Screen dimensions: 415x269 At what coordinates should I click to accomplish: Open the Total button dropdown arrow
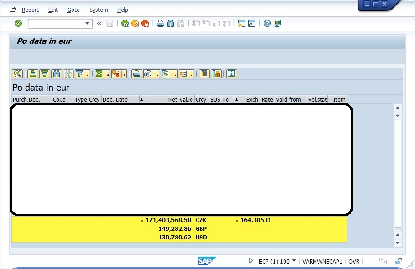point(108,74)
